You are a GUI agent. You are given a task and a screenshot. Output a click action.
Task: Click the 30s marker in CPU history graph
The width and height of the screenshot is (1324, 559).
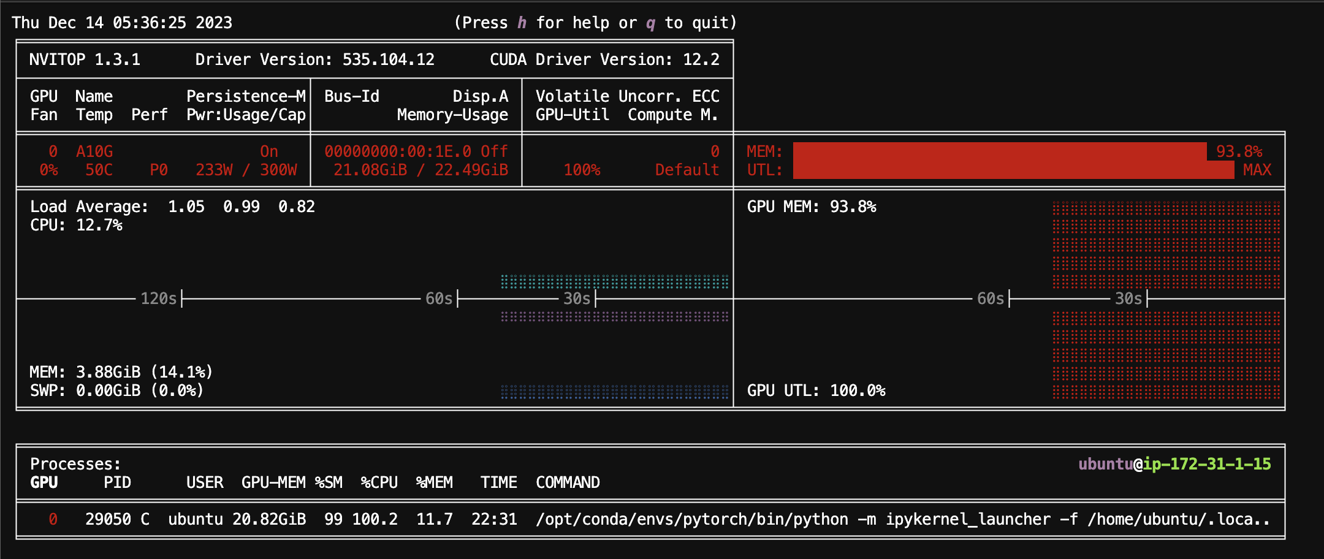pos(577,299)
